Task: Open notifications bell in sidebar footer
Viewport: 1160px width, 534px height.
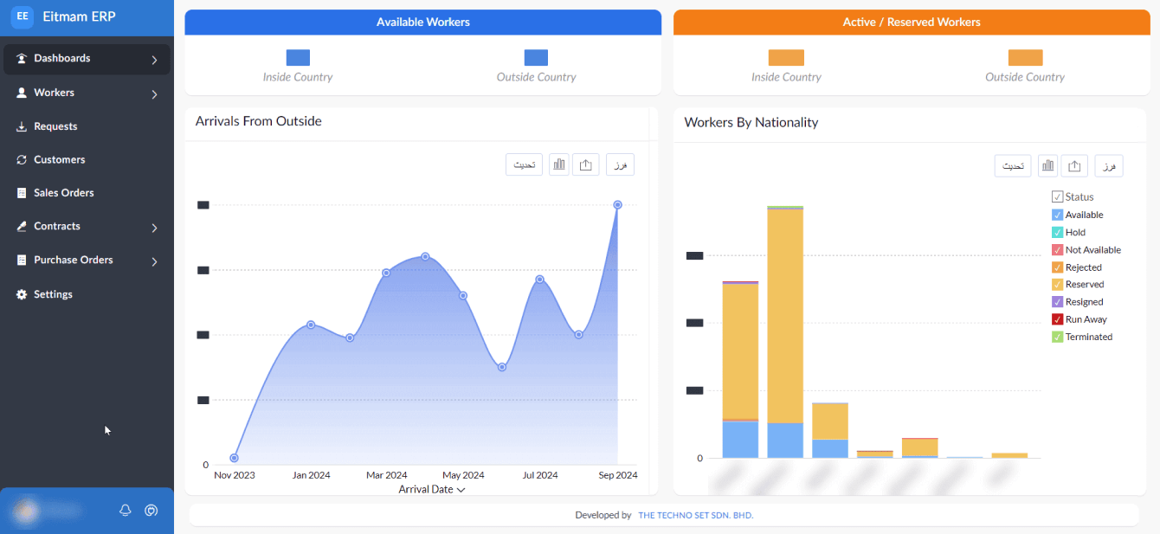Action: point(126,511)
